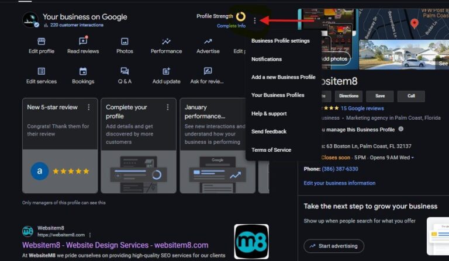
Task: Open Read reviews icon
Action: point(83,41)
